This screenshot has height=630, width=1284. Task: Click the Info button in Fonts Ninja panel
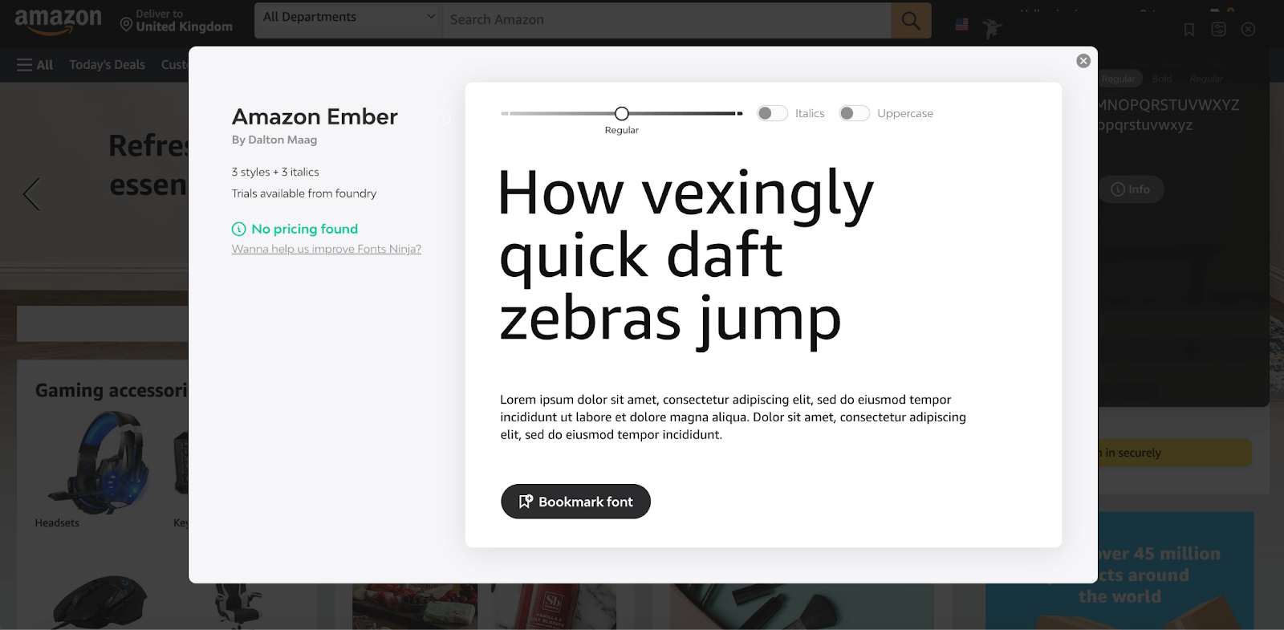[x=1131, y=189]
